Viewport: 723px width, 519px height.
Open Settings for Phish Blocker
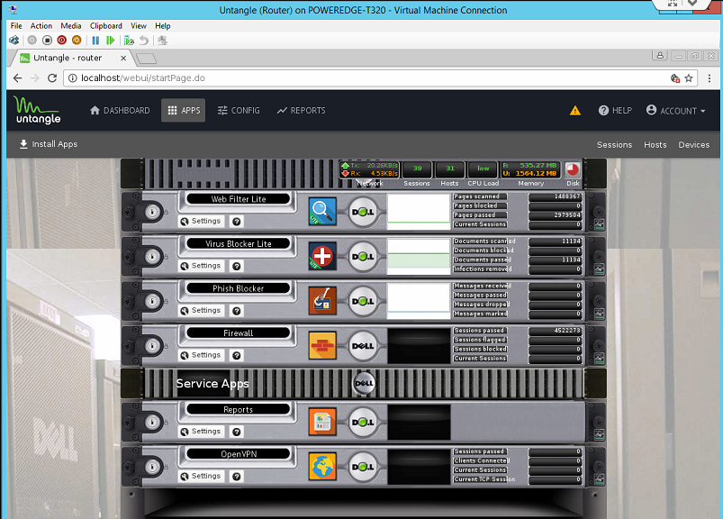(200, 310)
